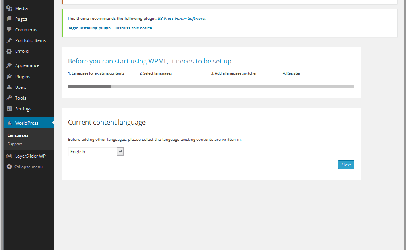Click step '4. Register'
Image resolution: width=406 pixels, height=250 pixels.
click(291, 73)
